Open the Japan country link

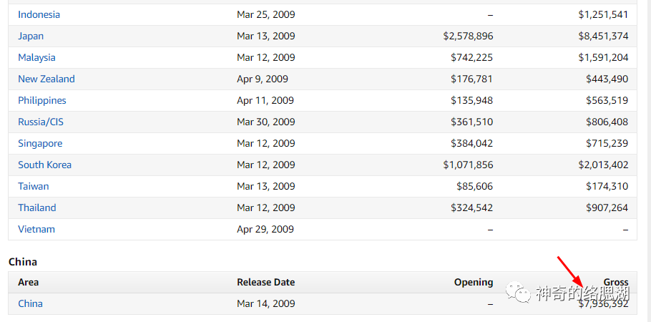[x=31, y=36]
